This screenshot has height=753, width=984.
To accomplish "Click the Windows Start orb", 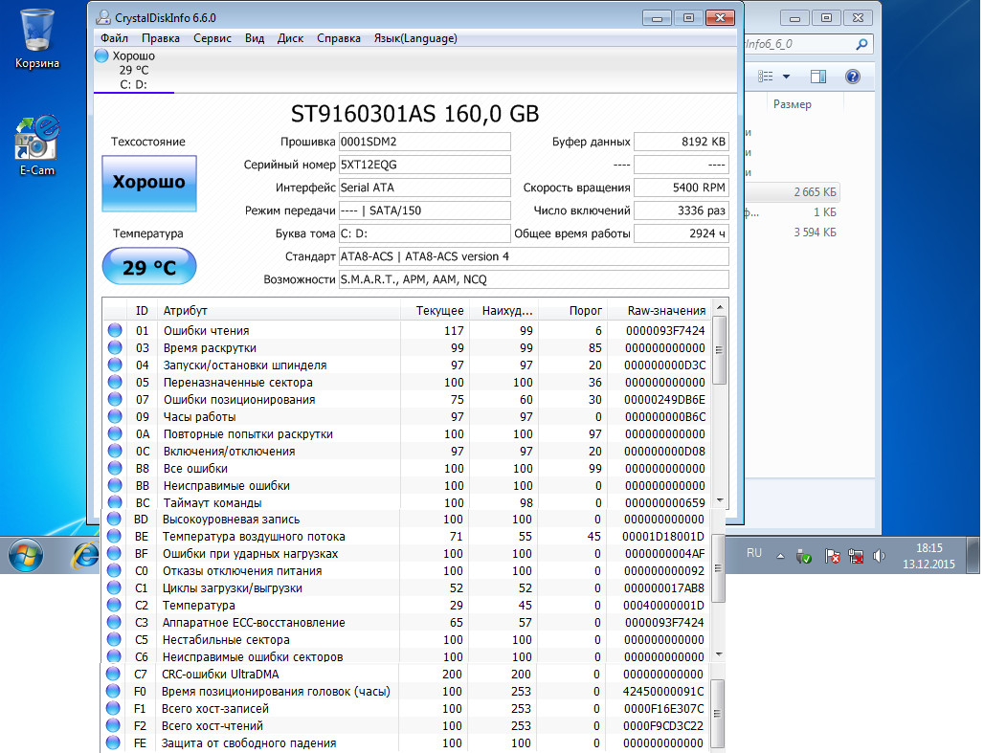I will point(26,554).
